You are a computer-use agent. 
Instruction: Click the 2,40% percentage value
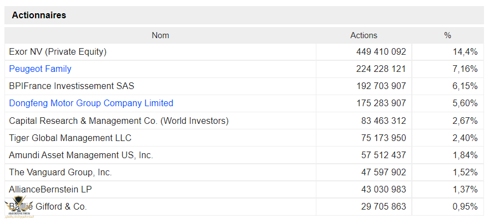[x=465, y=138]
